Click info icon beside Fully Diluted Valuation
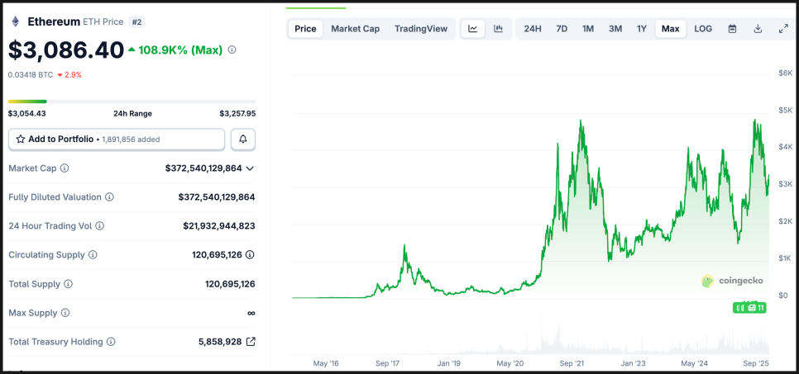 coord(109,197)
